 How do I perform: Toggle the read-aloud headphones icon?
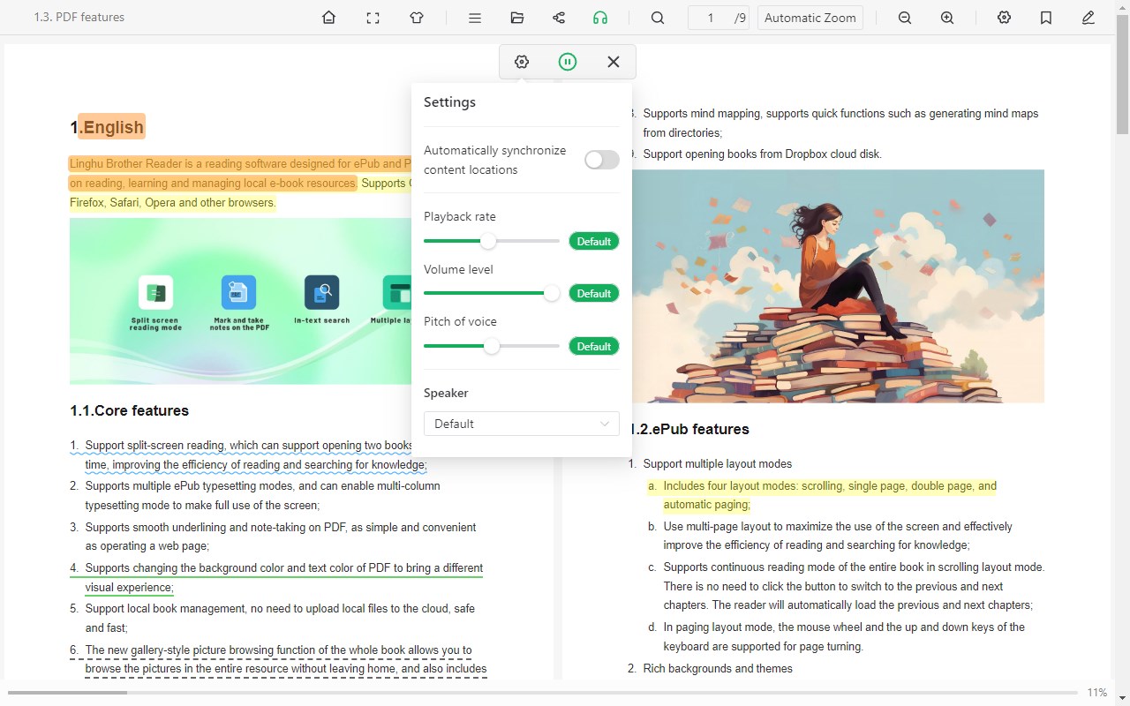coord(600,18)
